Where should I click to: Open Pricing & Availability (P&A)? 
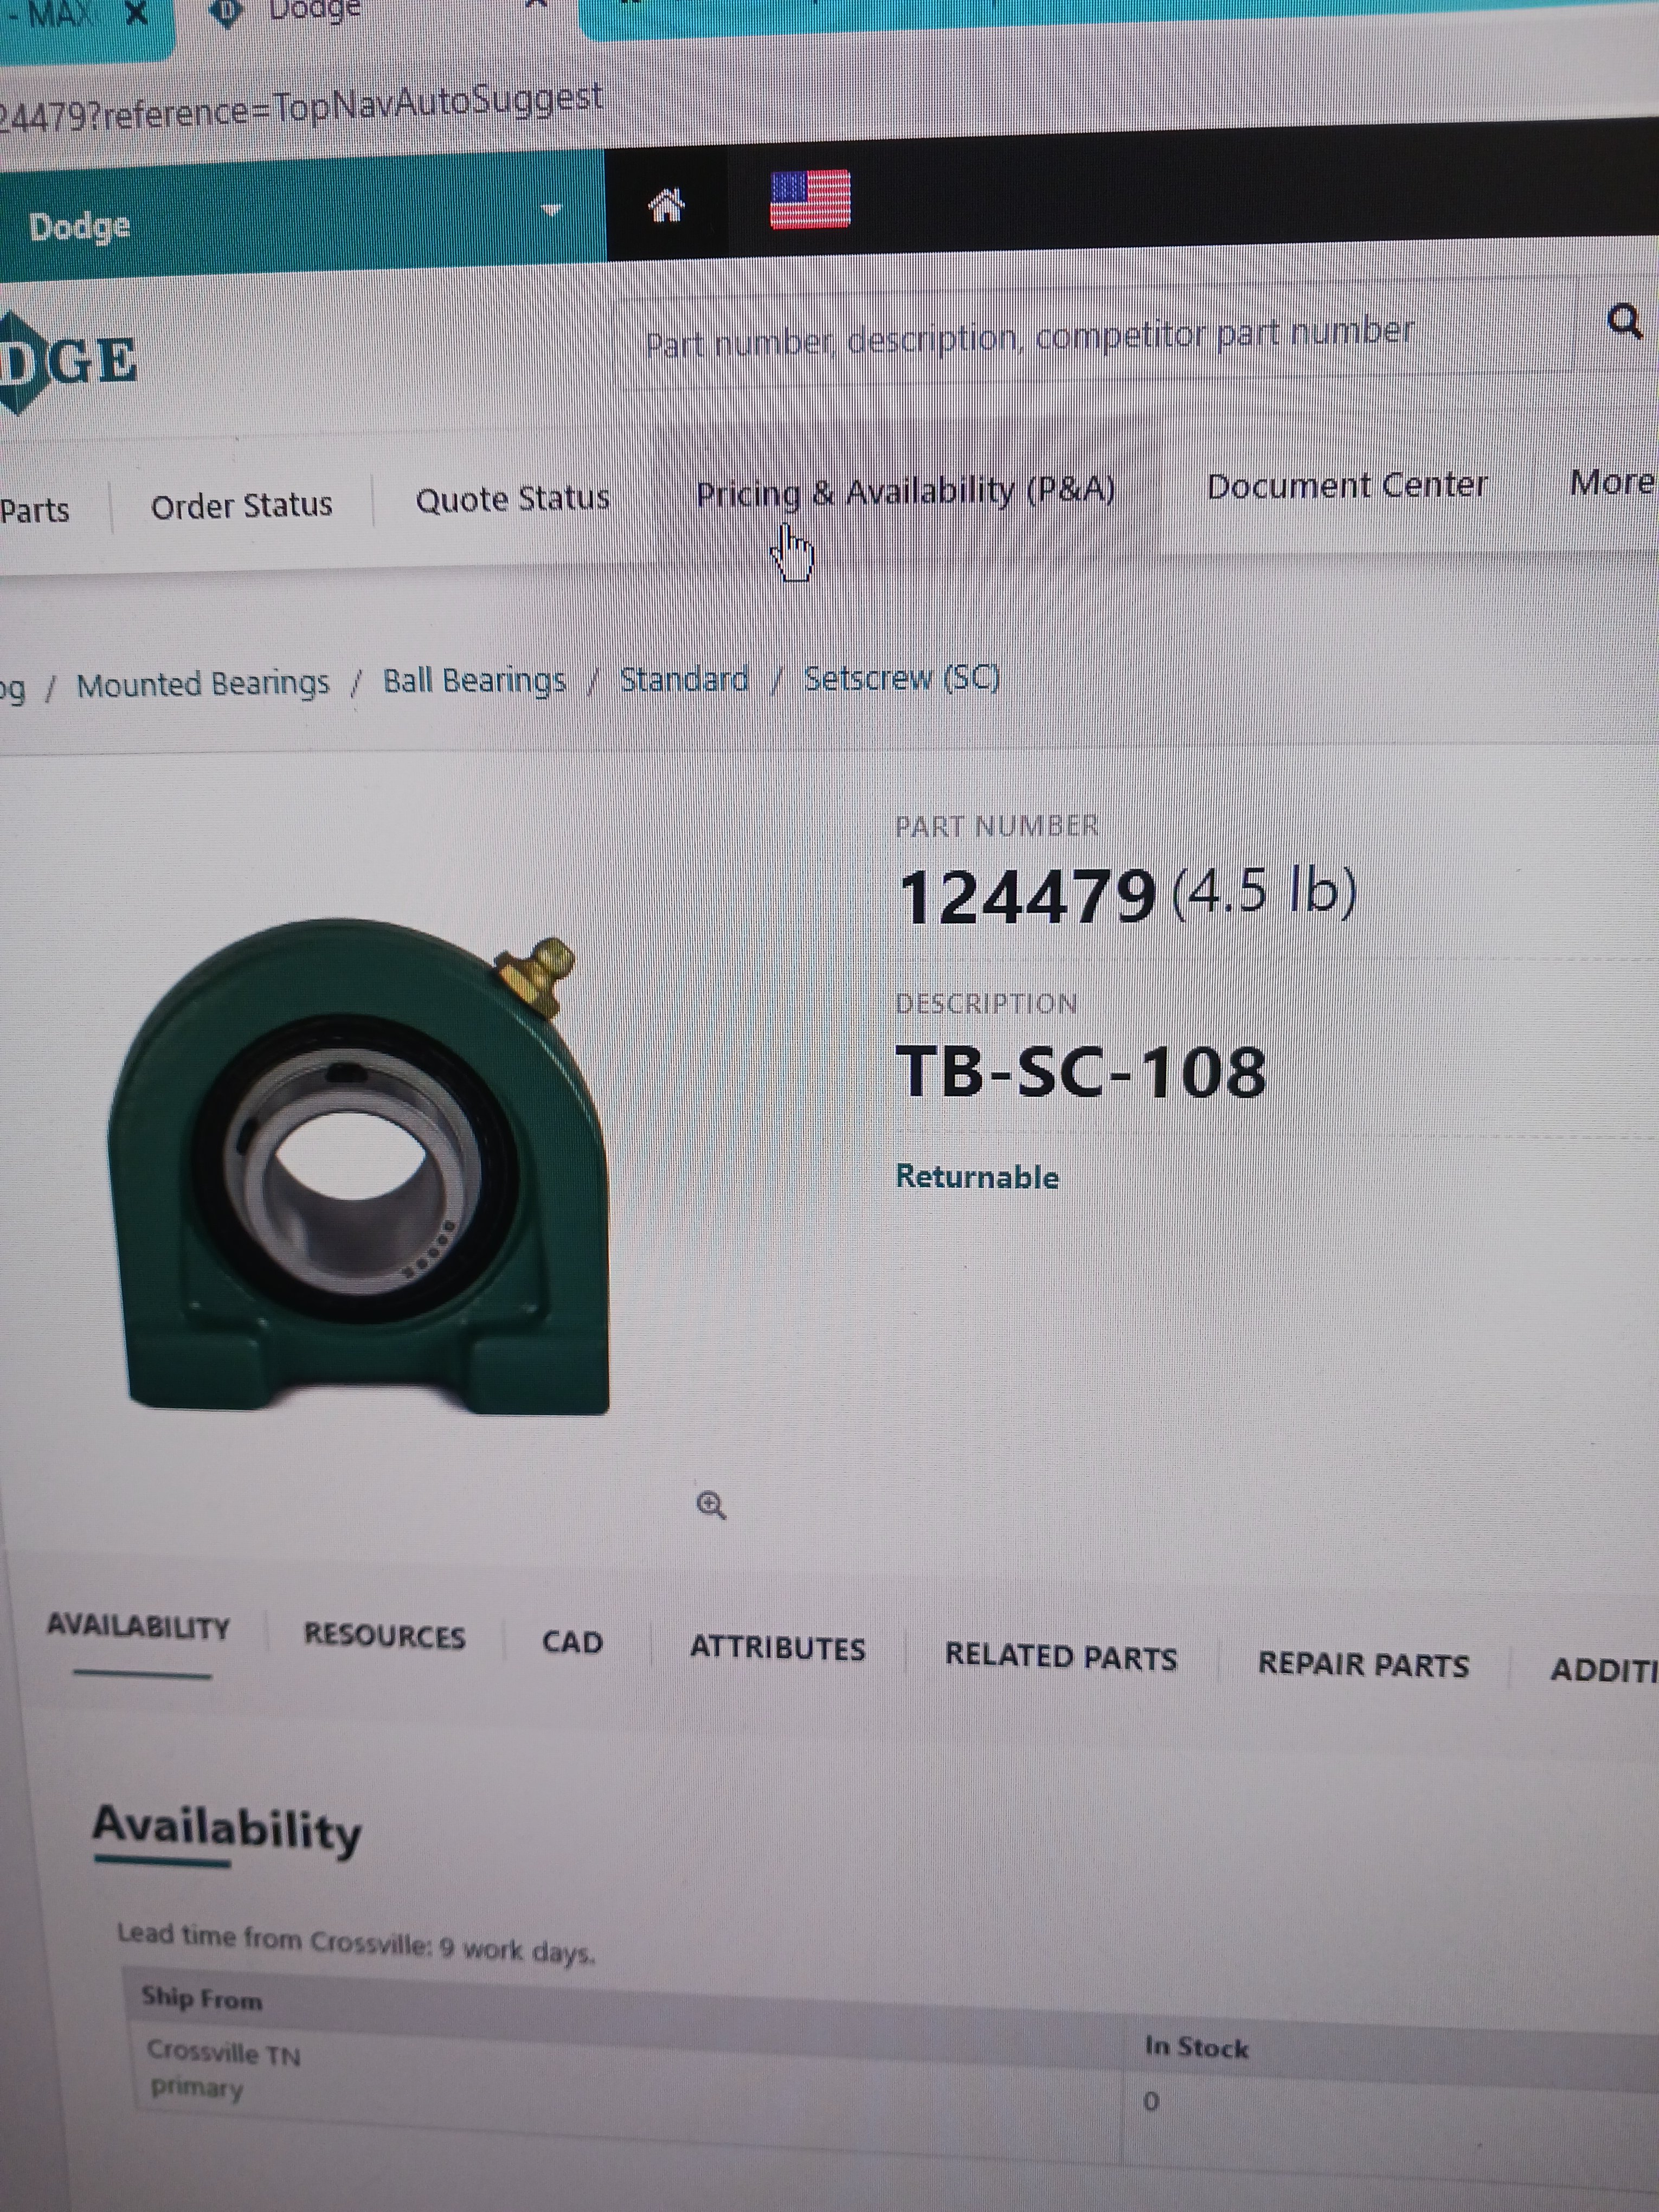coord(905,491)
